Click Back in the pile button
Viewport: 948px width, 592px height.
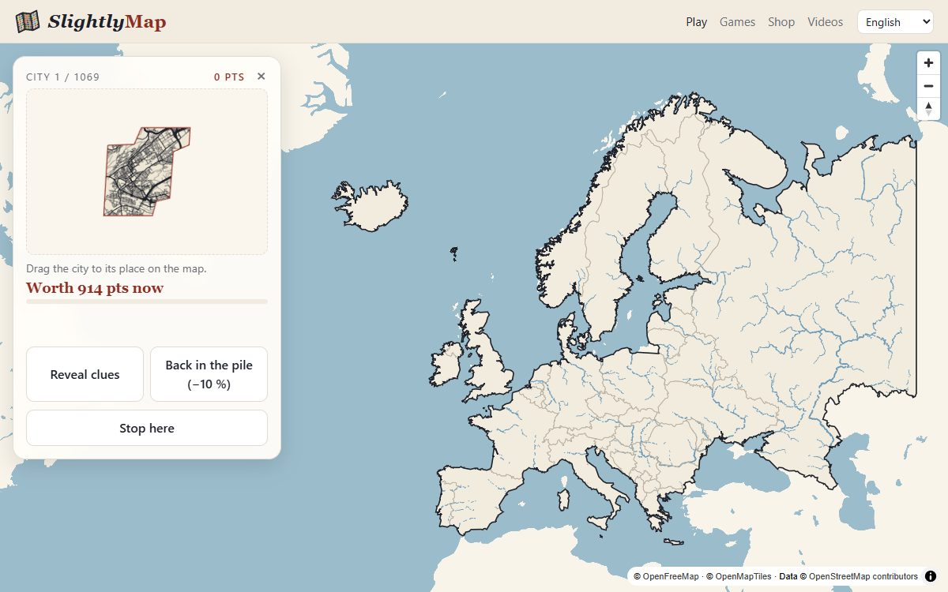[x=209, y=374]
